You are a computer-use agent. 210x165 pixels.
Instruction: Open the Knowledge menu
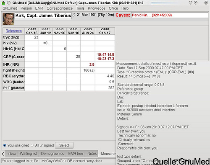point(97,8)
